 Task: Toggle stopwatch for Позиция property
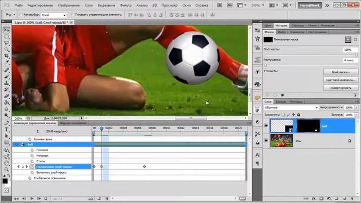(32, 150)
